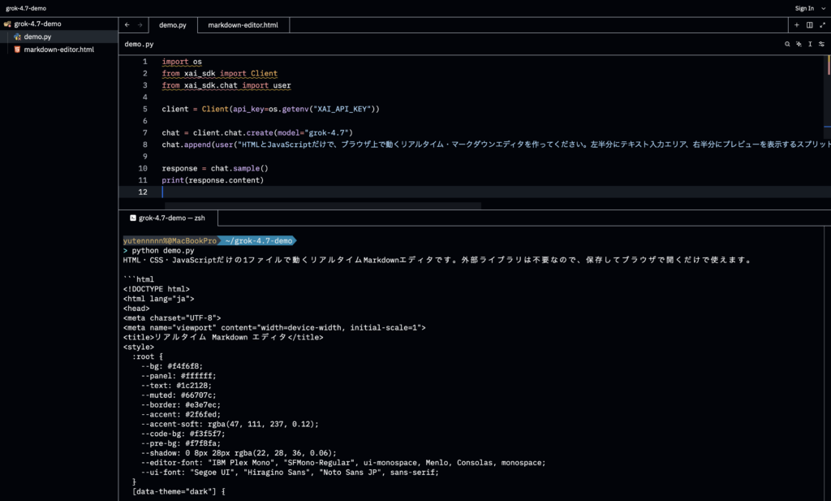The height and width of the screenshot is (501, 831).
Task: Click Sign In button
Action: (x=804, y=8)
